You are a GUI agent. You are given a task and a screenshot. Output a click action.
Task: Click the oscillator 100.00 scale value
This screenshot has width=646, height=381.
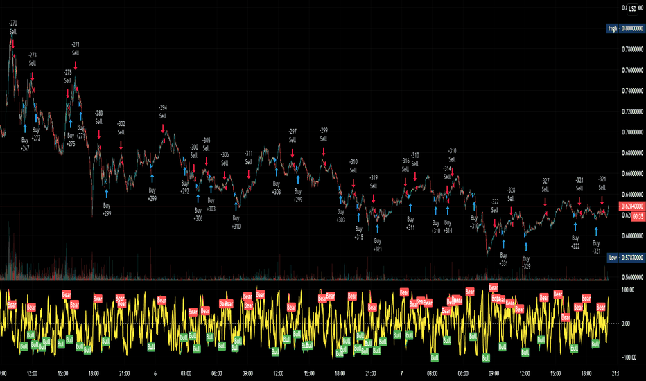coord(627,290)
